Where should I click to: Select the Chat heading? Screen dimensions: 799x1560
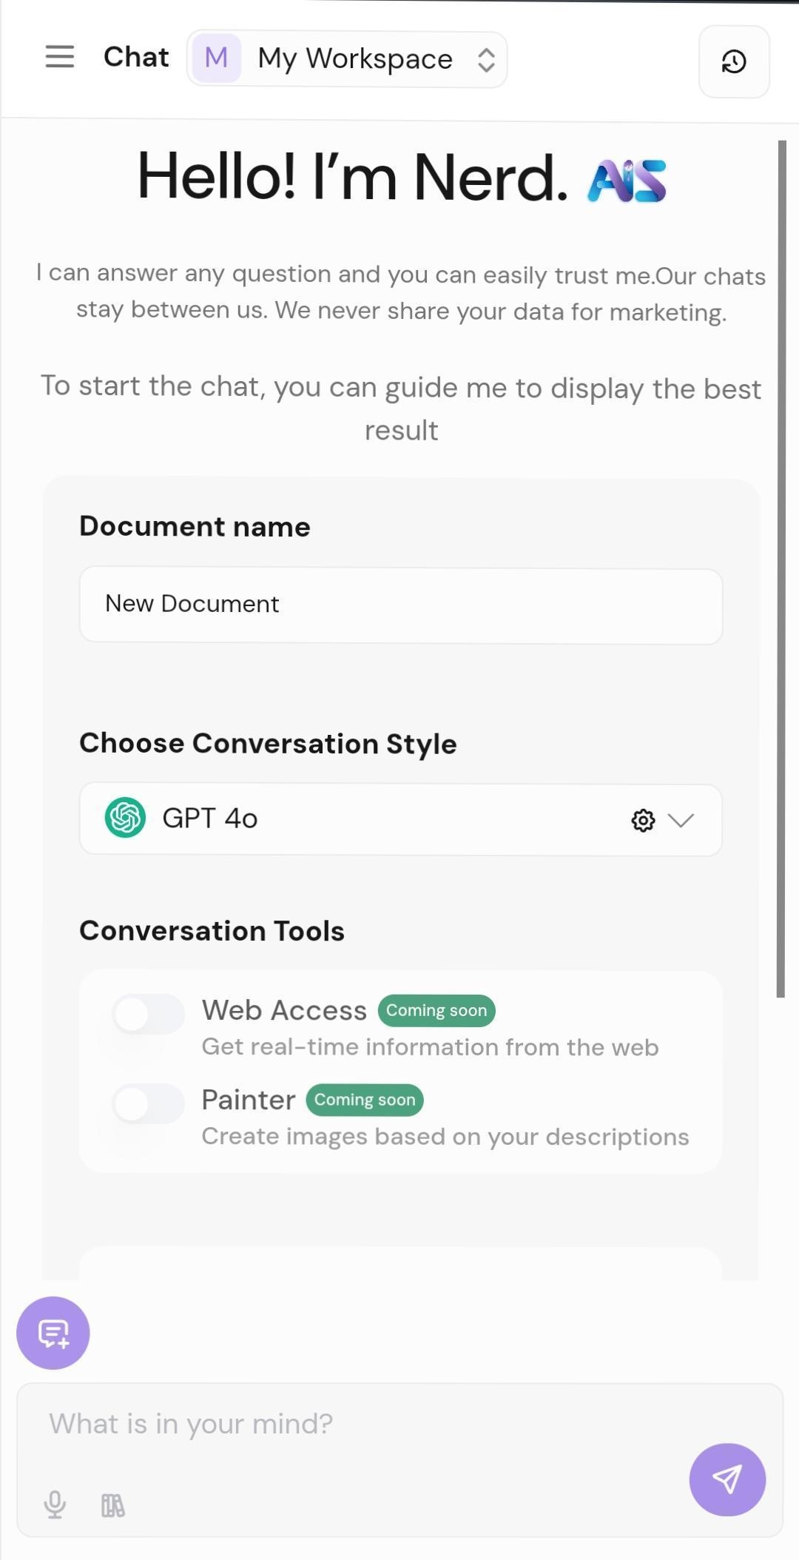[x=136, y=56]
